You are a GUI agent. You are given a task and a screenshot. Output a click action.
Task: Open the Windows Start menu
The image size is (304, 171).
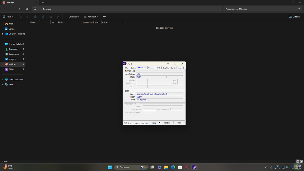click(110, 167)
